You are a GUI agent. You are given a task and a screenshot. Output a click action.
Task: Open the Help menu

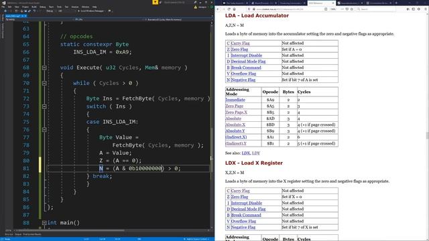point(95,7)
